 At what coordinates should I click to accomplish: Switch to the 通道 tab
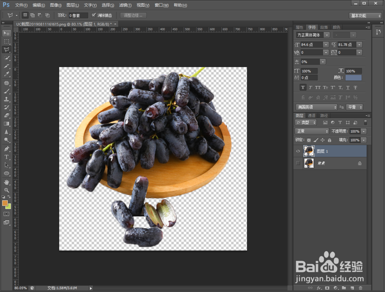coord(311,115)
